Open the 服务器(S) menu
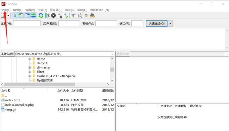 click(56, 10)
